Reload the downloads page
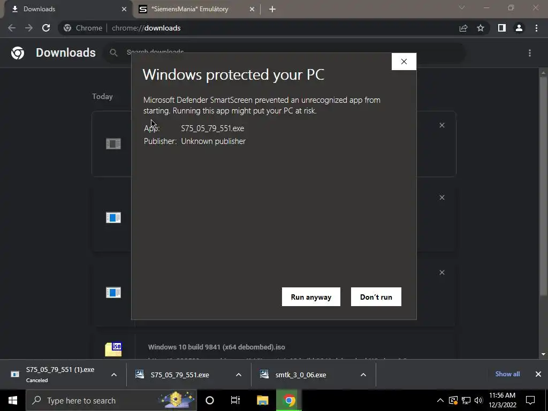This screenshot has height=411, width=548. pos(46,28)
